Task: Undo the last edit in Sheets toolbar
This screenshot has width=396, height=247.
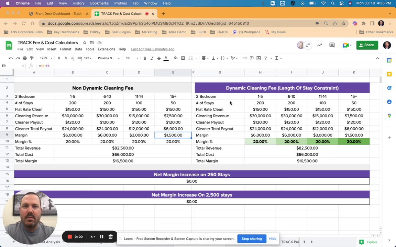Action: [x=11, y=58]
